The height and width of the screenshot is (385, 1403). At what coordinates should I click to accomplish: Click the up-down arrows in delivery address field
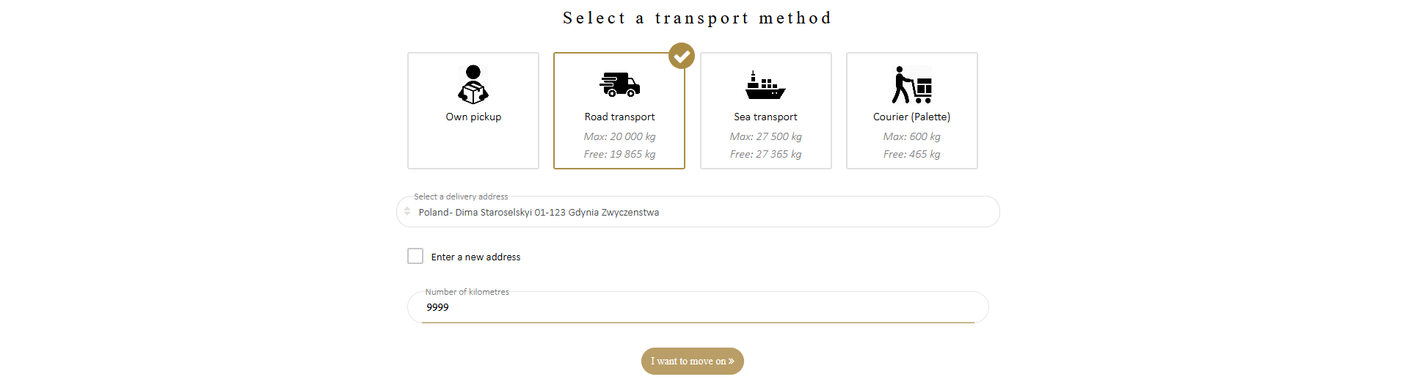407,211
